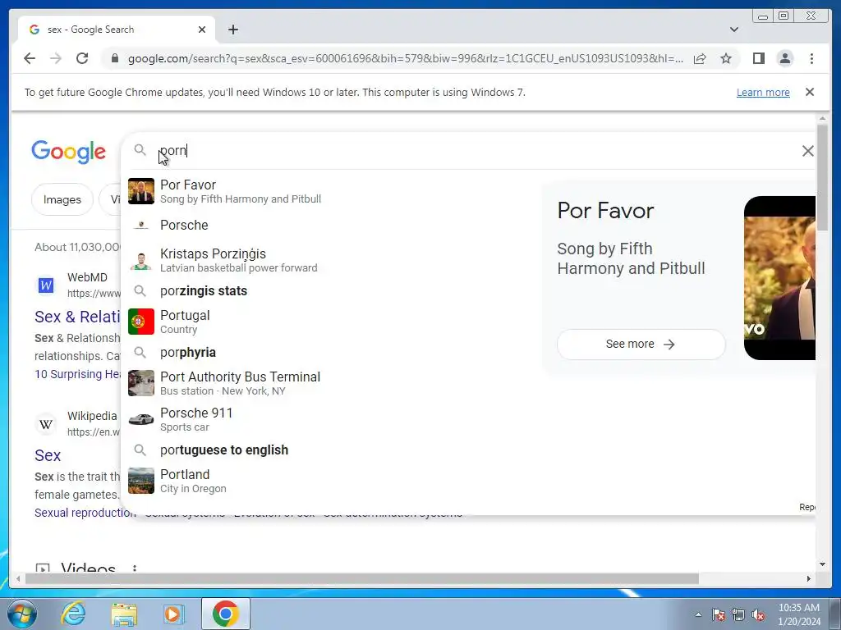Switch to the Images filter
This screenshot has width=841, height=630.
tap(62, 199)
